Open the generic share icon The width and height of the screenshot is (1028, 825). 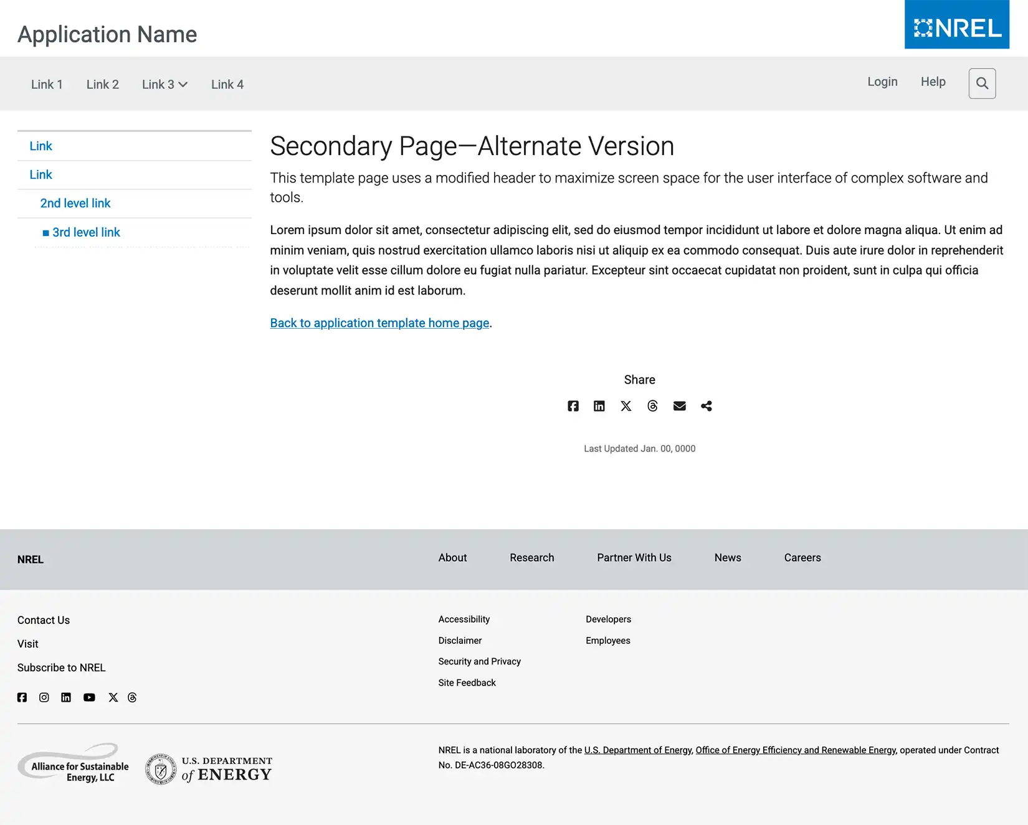pos(706,405)
